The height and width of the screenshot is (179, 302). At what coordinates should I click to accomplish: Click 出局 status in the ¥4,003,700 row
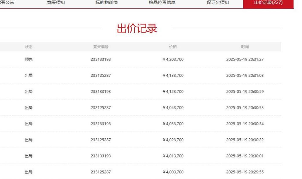pyautogui.click(x=29, y=172)
